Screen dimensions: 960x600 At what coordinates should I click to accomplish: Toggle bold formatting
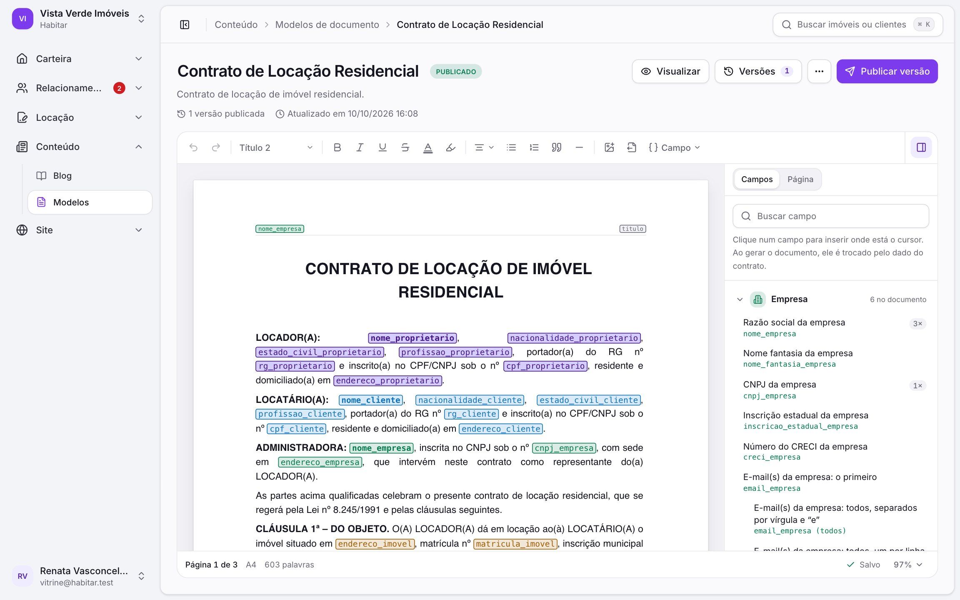[x=337, y=147]
